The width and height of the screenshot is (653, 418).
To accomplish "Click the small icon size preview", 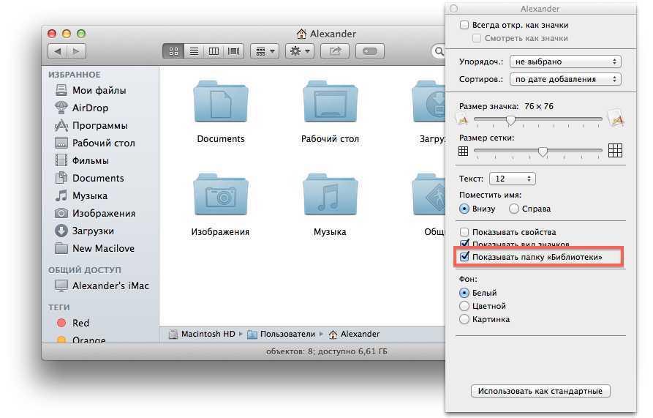I will pyautogui.click(x=462, y=119).
